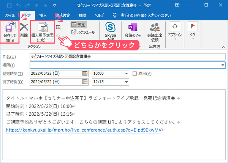Screen dimensions: 228x163
Task: Open the end date calendar picker
Action: pos(85,82)
